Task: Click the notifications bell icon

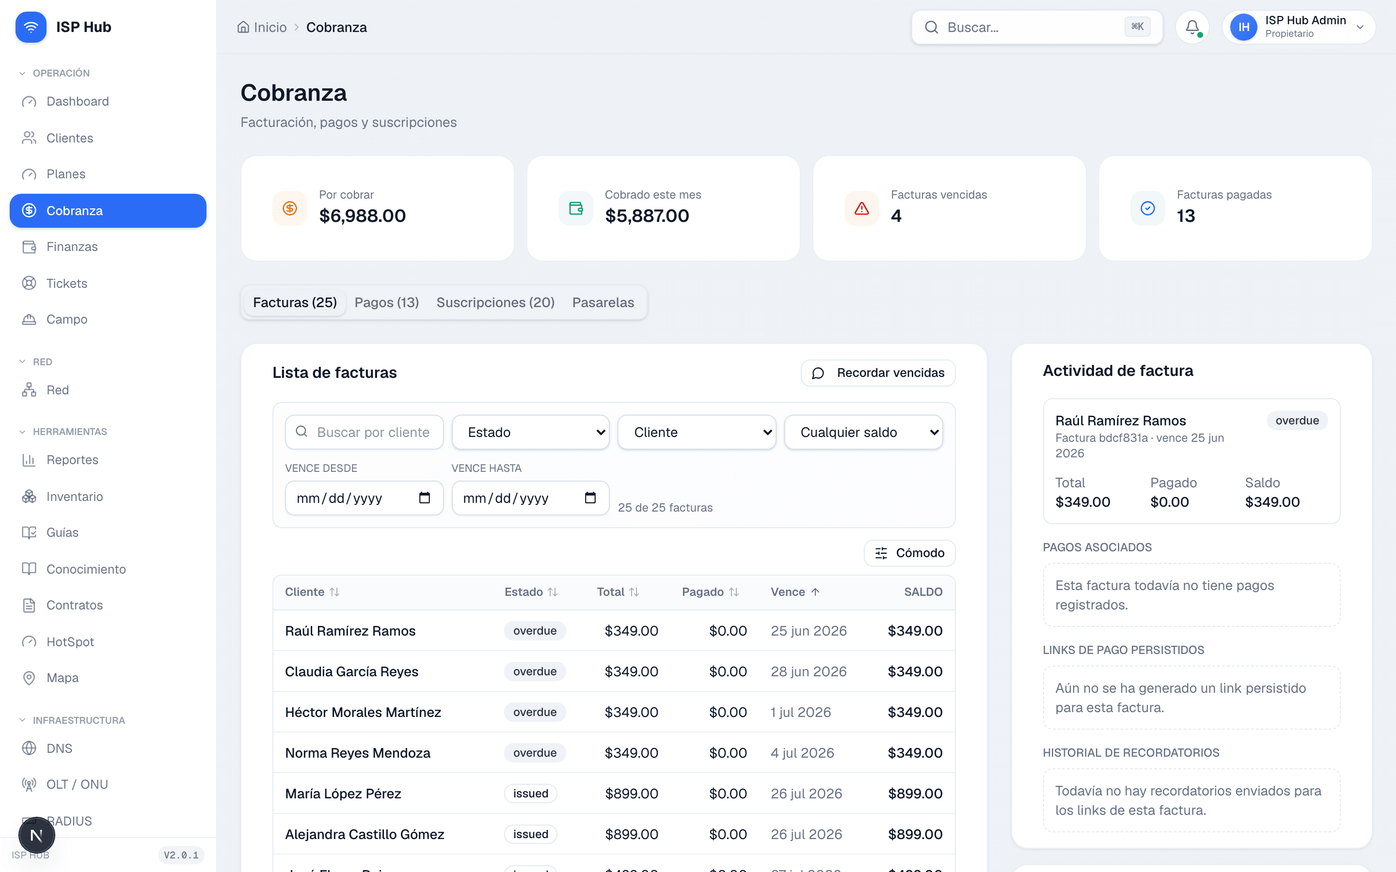Action: pos(1192,27)
